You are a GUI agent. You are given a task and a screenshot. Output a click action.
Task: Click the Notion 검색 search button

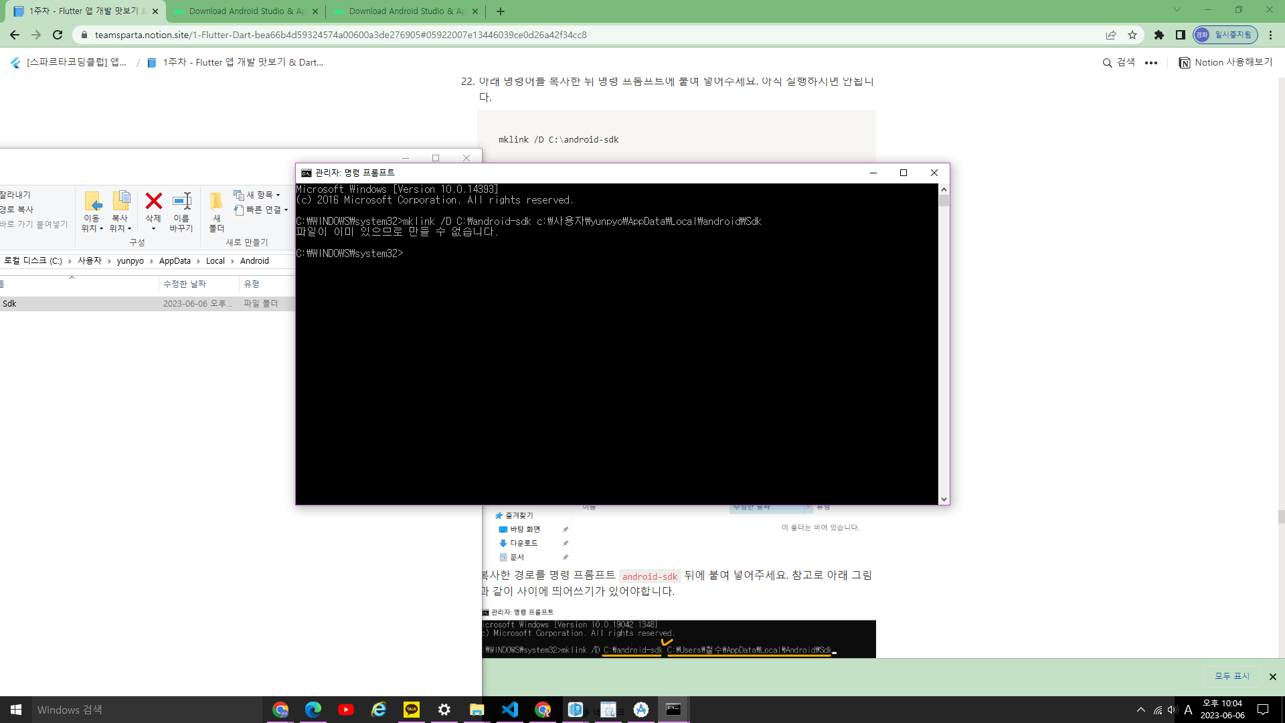coord(1119,62)
